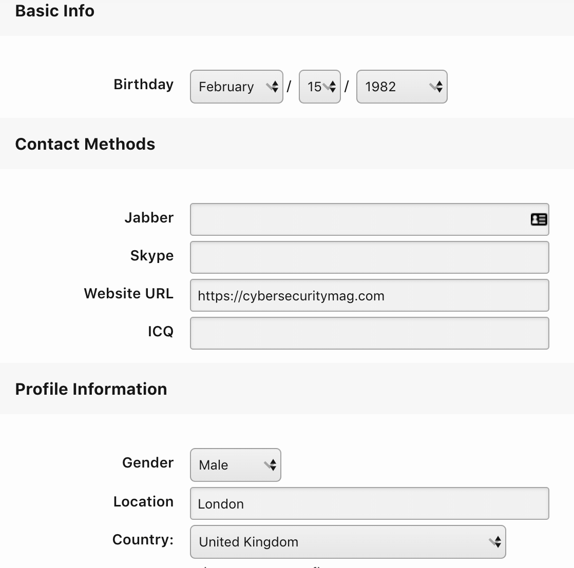Expand the Country dropdown showing United Kingdom
This screenshot has height=568, width=574.
point(348,542)
